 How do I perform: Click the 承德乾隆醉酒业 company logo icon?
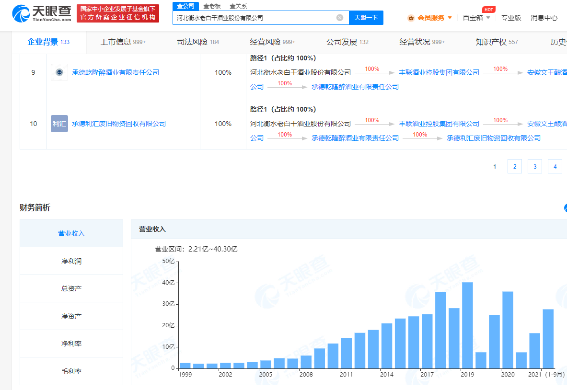pyautogui.click(x=59, y=72)
